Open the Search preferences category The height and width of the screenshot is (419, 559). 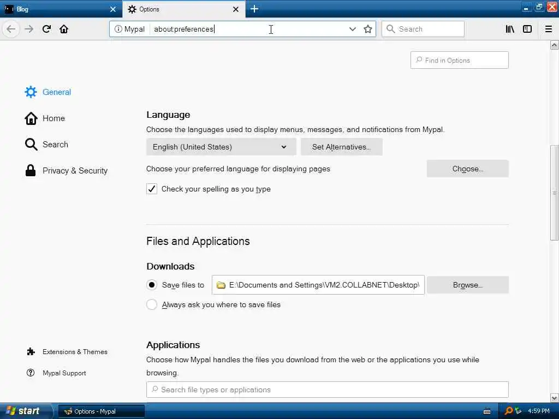click(55, 144)
